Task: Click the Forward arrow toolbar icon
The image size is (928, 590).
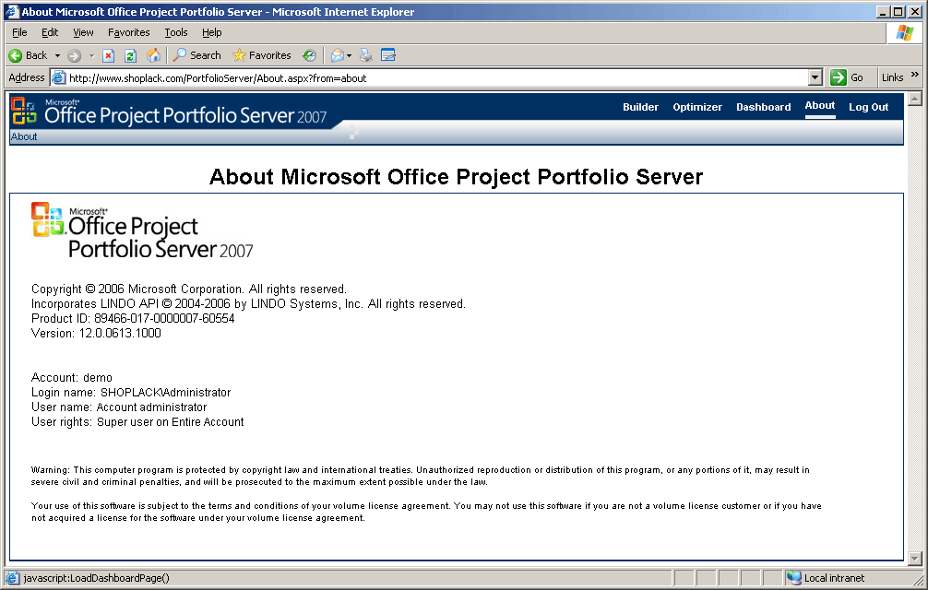Action: 74,55
